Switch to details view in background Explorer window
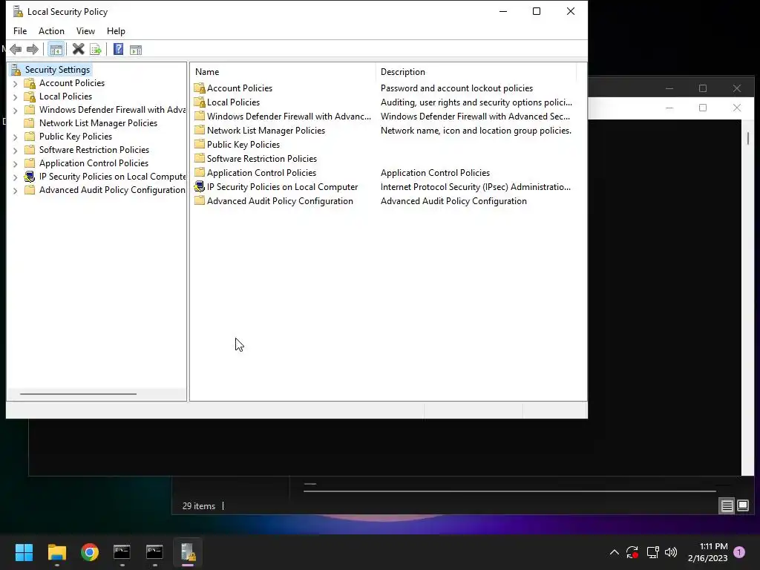 tap(727, 506)
